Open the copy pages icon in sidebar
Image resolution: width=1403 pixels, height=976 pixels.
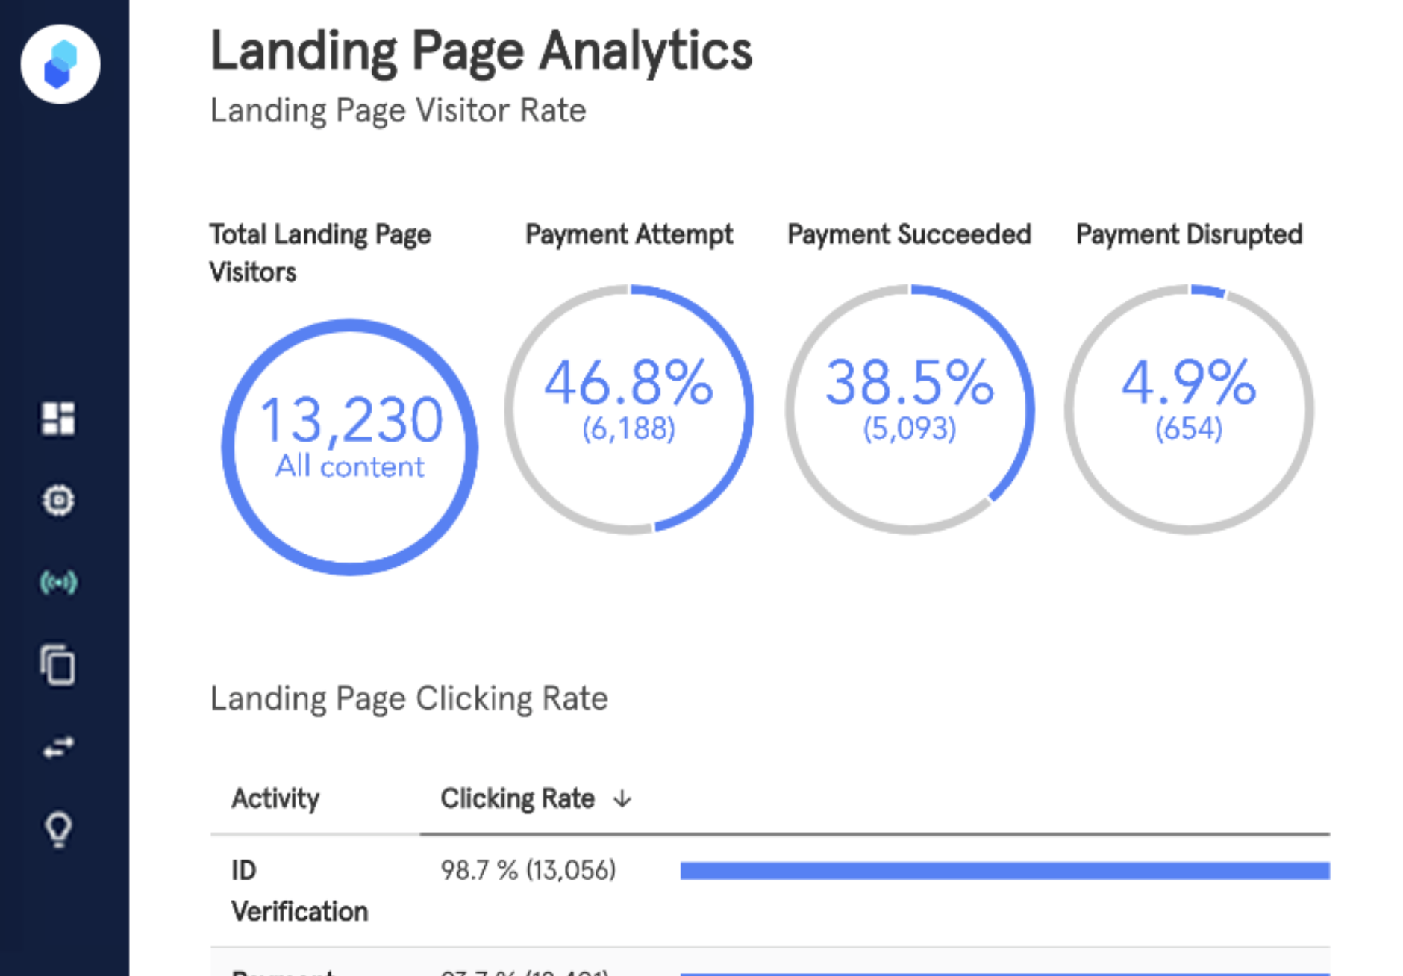tap(58, 665)
